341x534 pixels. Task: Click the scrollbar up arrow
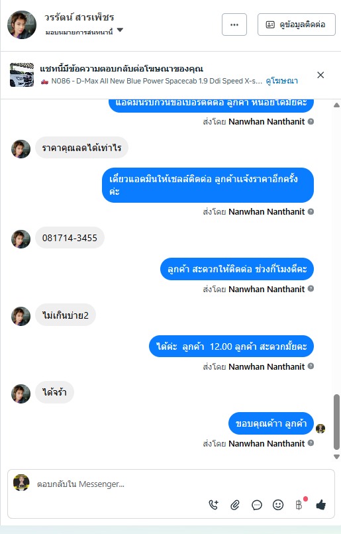coord(336,105)
